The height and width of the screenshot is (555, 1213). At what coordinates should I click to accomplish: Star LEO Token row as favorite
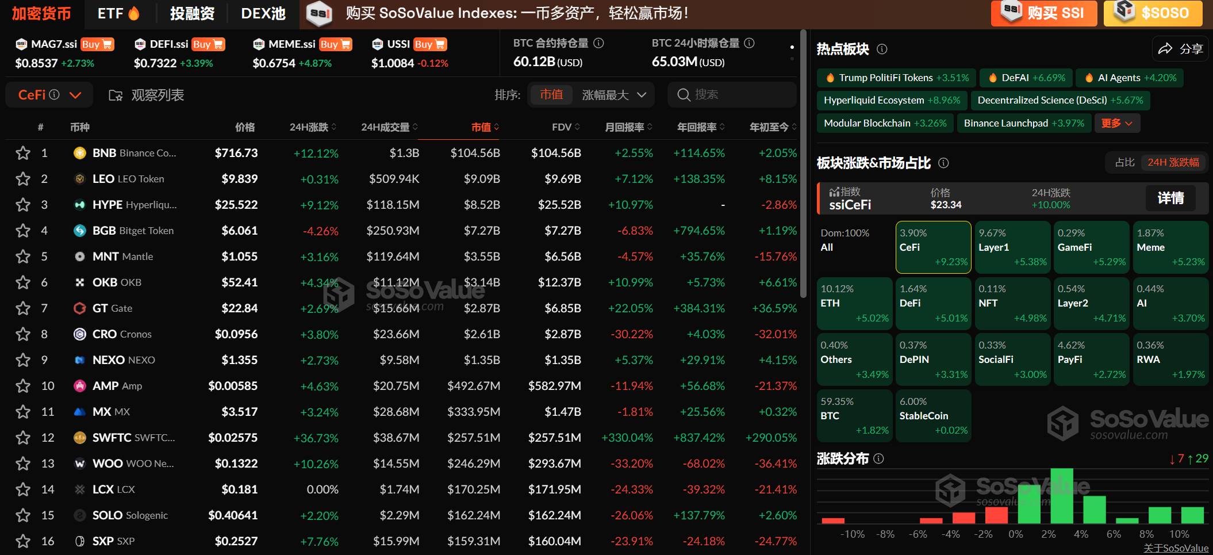pos(23,179)
